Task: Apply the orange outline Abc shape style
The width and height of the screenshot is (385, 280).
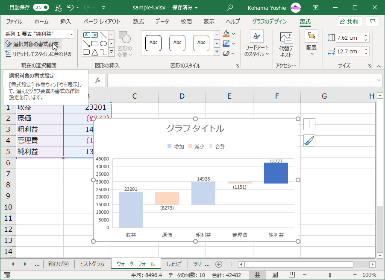Action: click(201, 43)
